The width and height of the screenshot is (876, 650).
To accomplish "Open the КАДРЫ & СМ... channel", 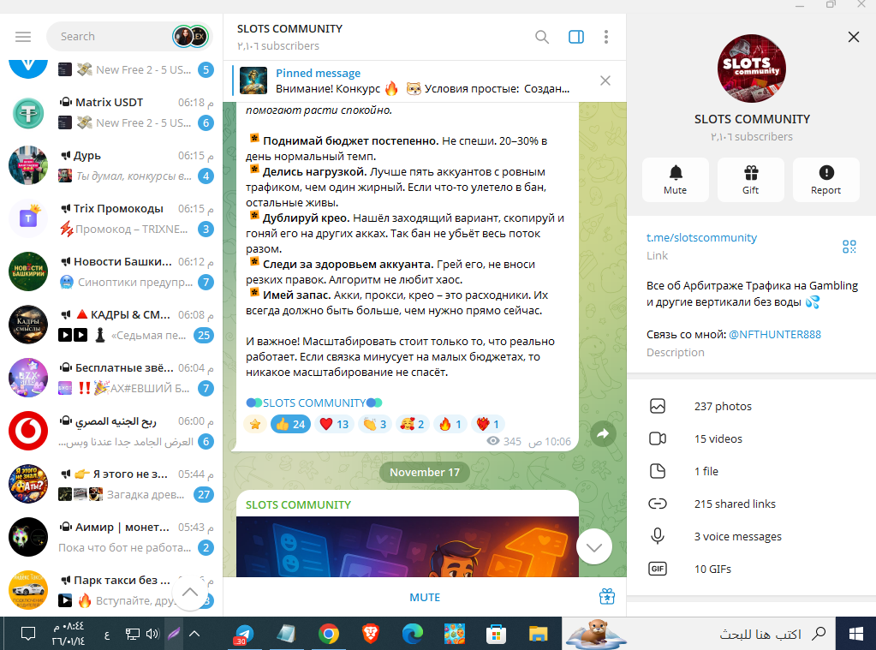I will coord(111,325).
